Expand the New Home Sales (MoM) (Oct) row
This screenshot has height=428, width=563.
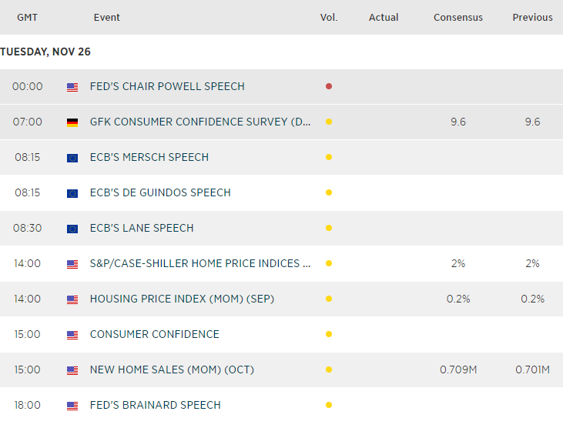[x=172, y=369]
